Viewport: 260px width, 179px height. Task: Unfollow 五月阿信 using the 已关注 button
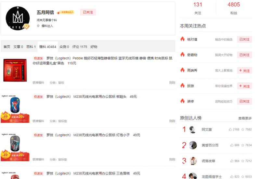pyautogui.click(x=88, y=12)
